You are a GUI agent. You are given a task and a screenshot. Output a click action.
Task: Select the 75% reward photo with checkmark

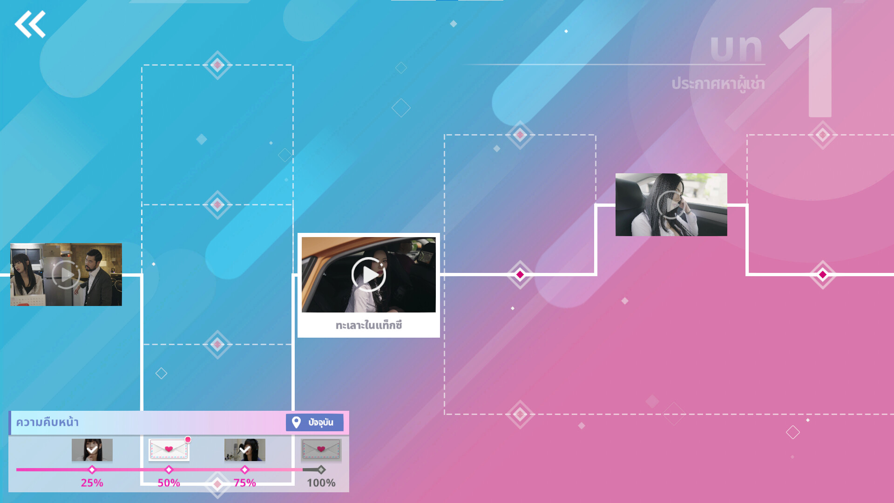click(x=245, y=449)
